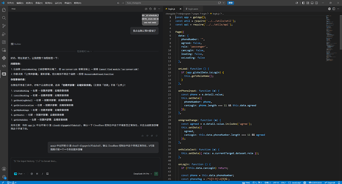The height and width of the screenshot is (184, 342).
Task: Expand the command bar dropdown arrow
Action: [224, 3]
